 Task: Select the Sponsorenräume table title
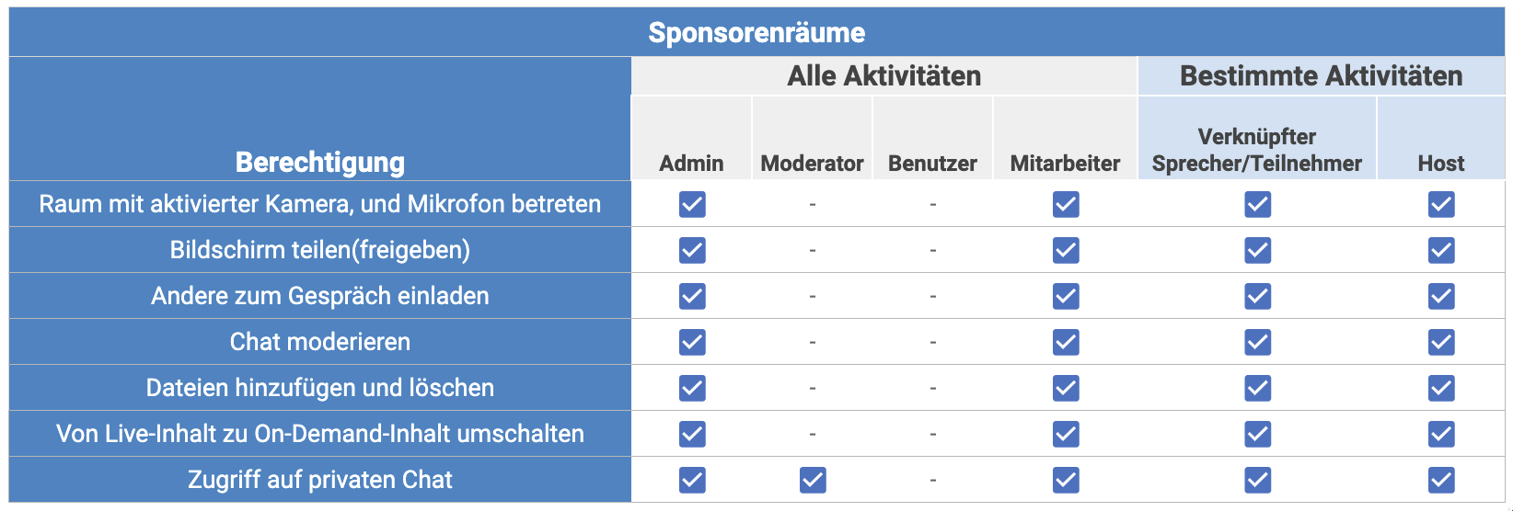tap(756, 33)
